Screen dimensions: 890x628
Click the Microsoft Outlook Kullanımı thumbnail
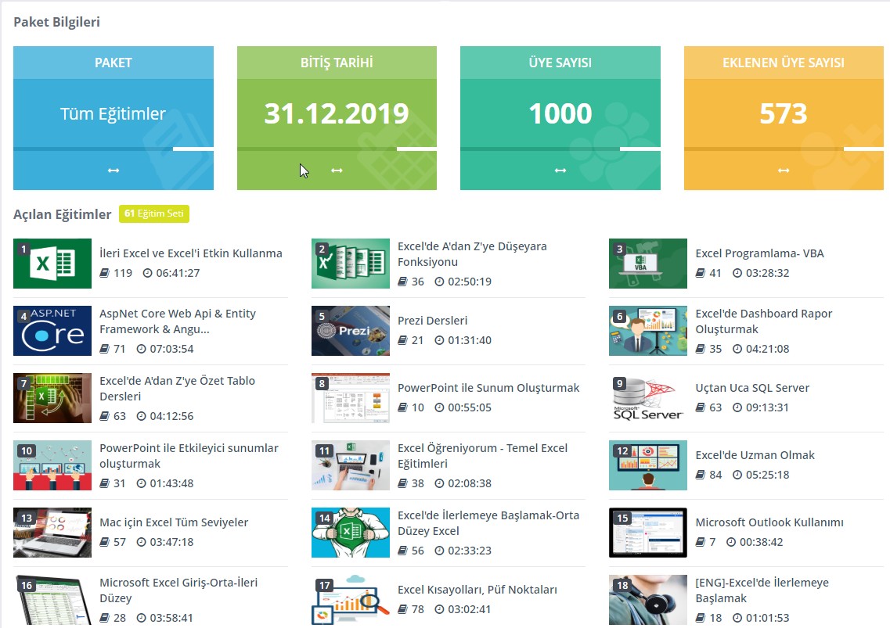point(647,533)
